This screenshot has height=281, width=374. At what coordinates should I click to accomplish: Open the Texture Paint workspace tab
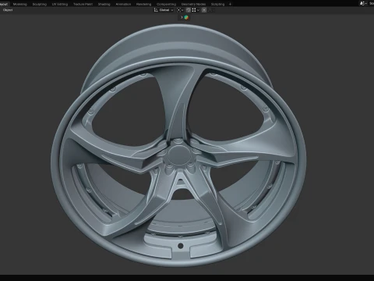83,4
